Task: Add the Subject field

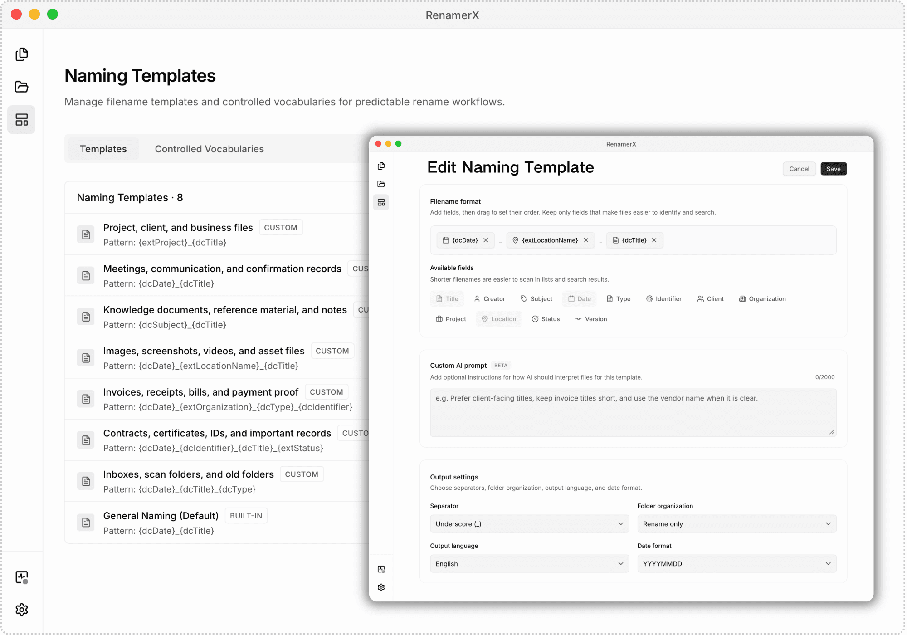Action: point(536,299)
